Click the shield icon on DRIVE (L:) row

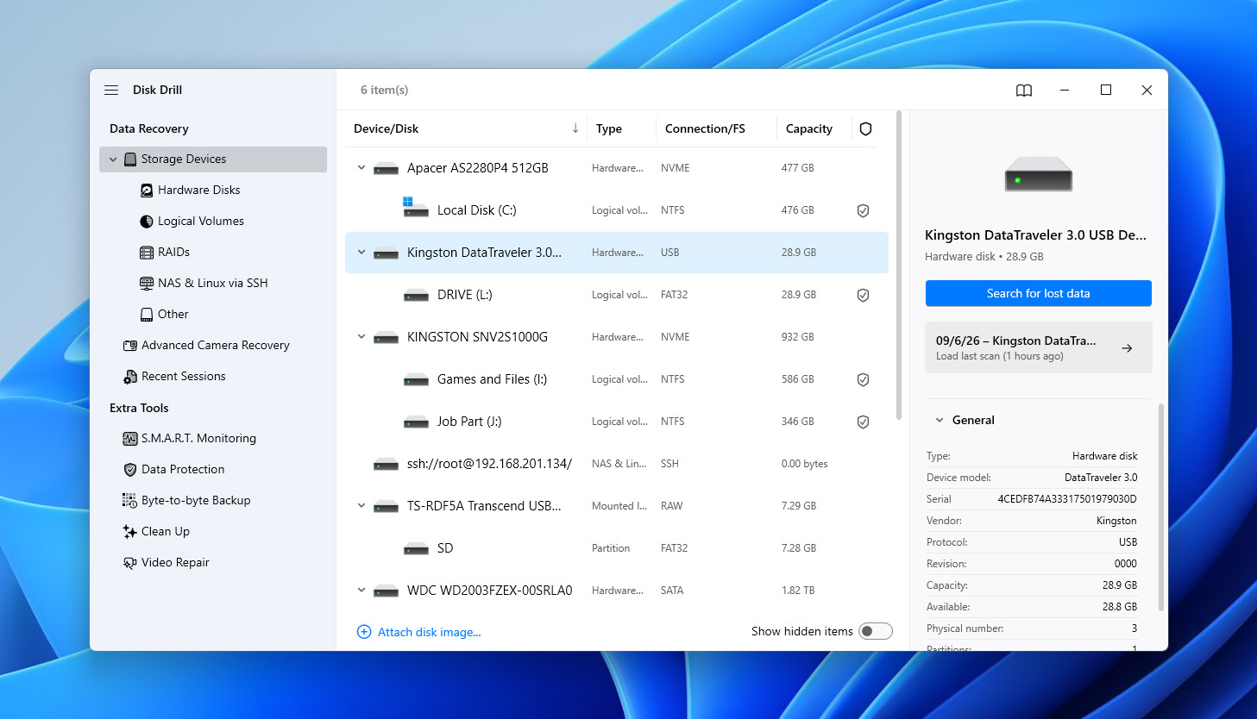click(x=863, y=296)
